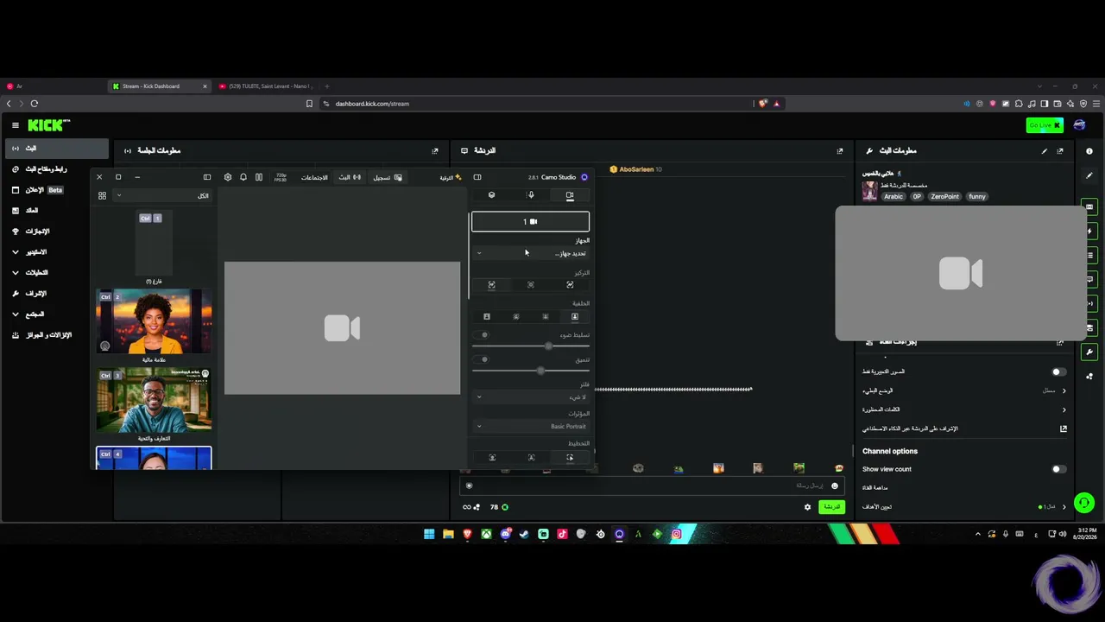Viewport: 1105px width, 622px height.
Task: Select the middle focus mode icon in Camo
Action: point(531,285)
